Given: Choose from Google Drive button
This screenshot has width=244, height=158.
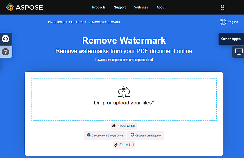Looking at the screenshot, I should [105, 135].
